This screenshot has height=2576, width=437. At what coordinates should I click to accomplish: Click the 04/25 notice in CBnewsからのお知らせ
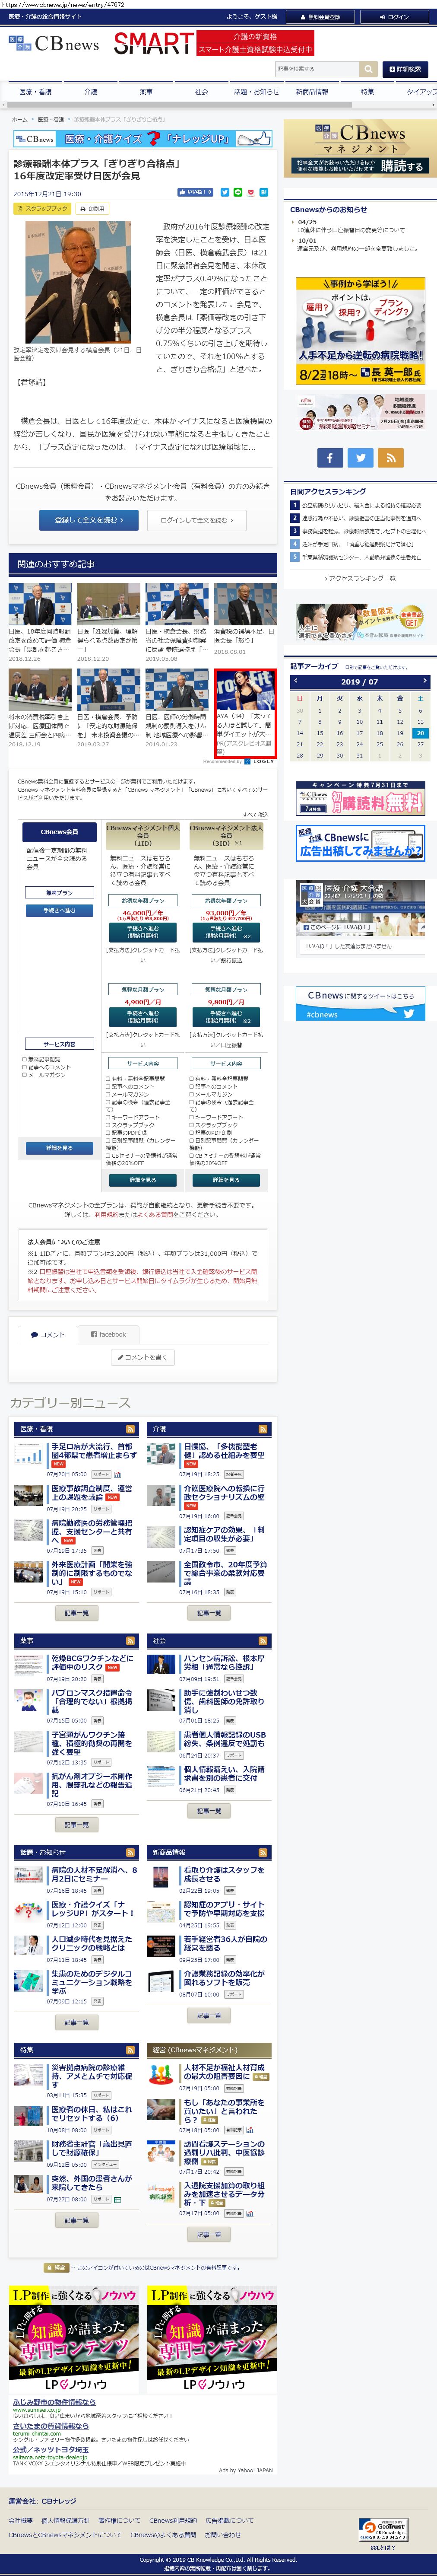(351, 229)
